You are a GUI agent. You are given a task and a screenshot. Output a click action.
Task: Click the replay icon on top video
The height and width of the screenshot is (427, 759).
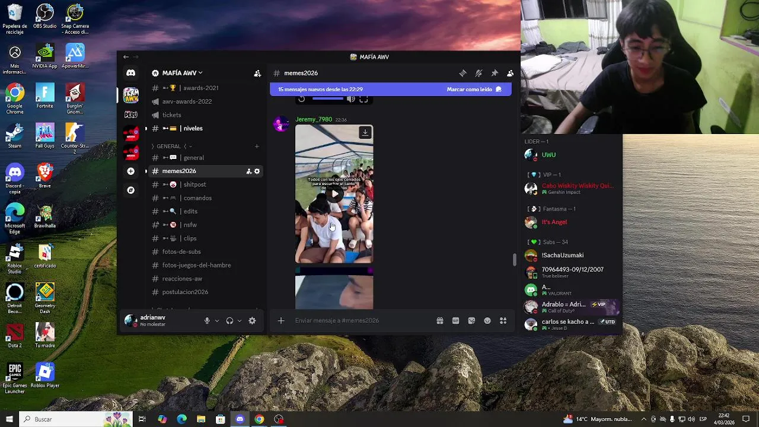[302, 99]
